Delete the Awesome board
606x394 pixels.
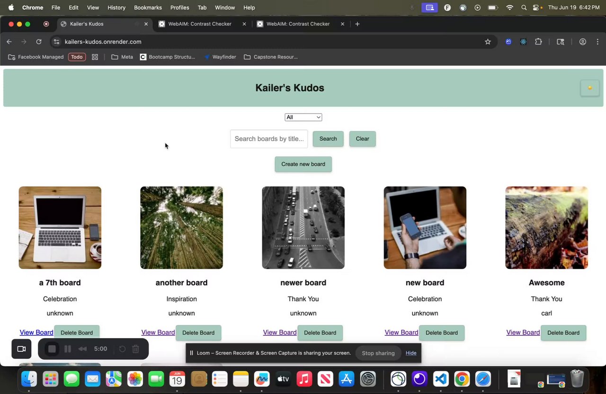(563, 332)
